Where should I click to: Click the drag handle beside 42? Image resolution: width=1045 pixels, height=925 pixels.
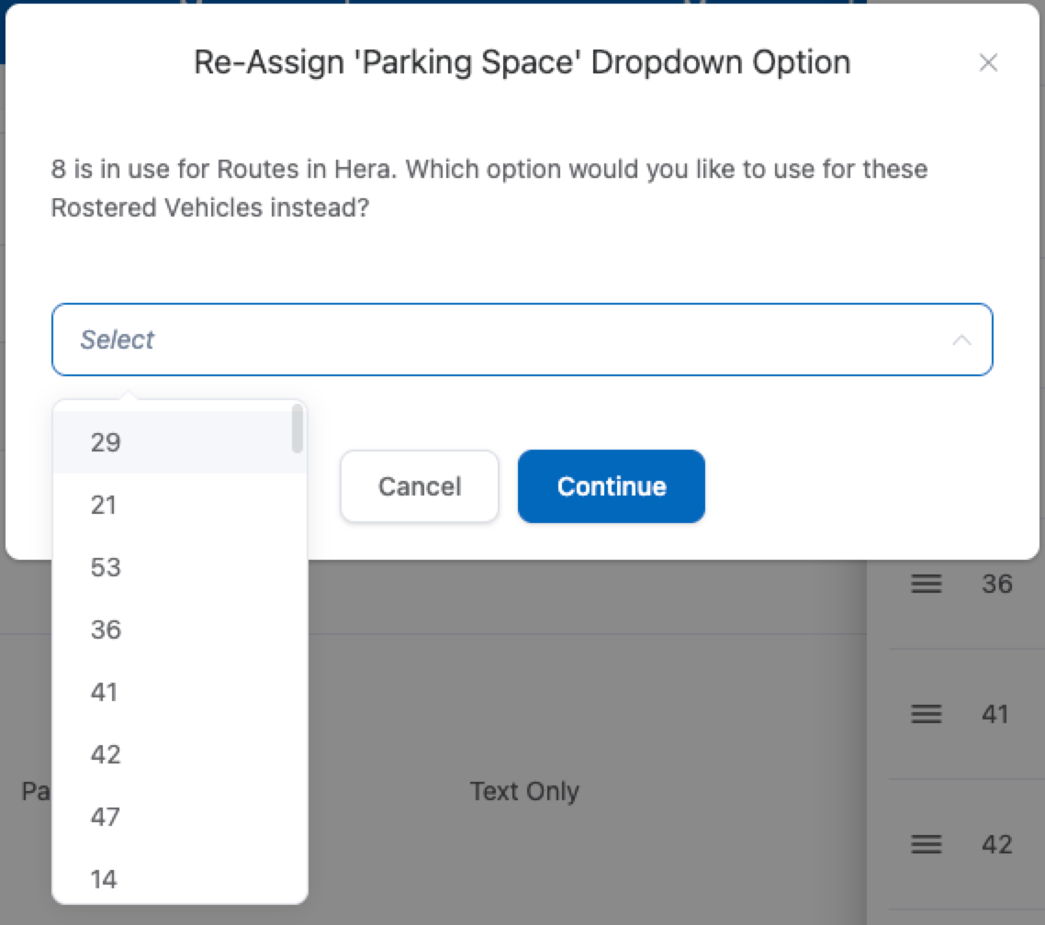click(926, 844)
